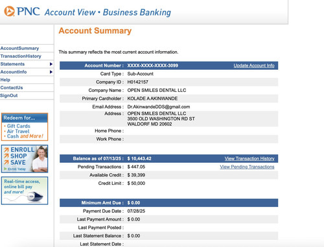Click SignOut in the sidebar
324x247 pixels.
[x=9, y=96]
